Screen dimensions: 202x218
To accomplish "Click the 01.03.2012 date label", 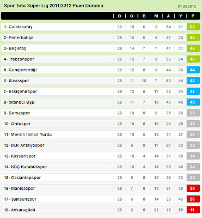I will tap(187, 7).
